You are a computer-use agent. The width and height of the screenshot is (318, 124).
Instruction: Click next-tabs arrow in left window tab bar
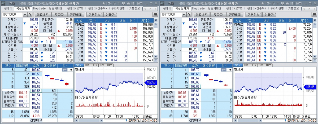(x=151, y=9)
